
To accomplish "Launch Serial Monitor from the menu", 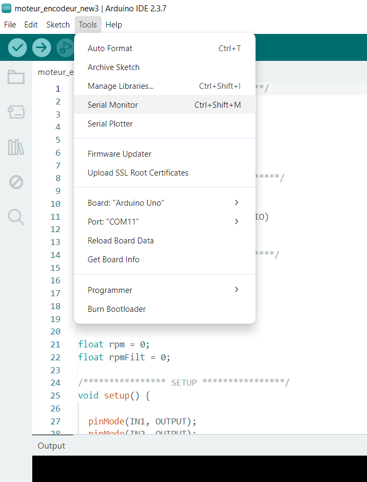I will click(164, 104).
